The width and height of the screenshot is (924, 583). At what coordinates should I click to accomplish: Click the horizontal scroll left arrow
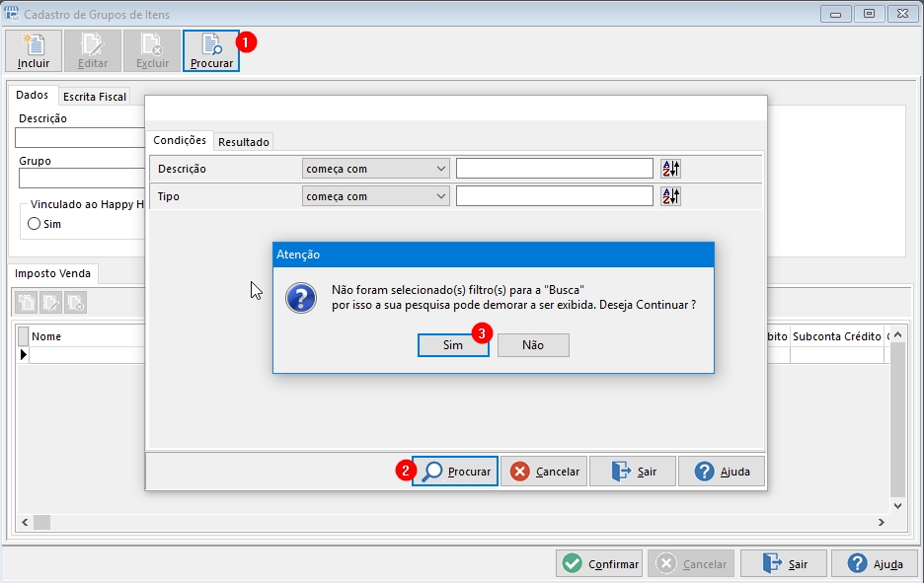coord(25,523)
